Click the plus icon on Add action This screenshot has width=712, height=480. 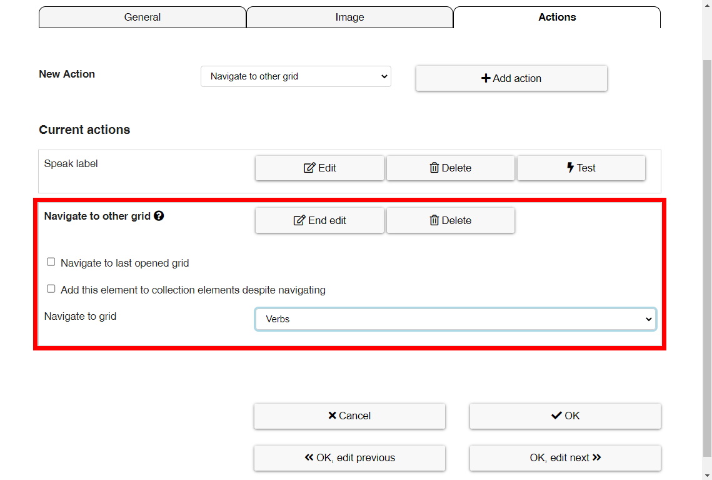pyautogui.click(x=485, y=78)
